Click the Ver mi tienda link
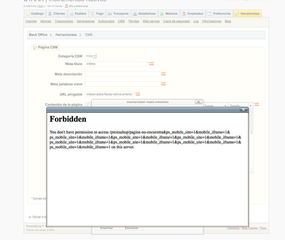This screenshot has width=285, height=240. pos(55,6)
